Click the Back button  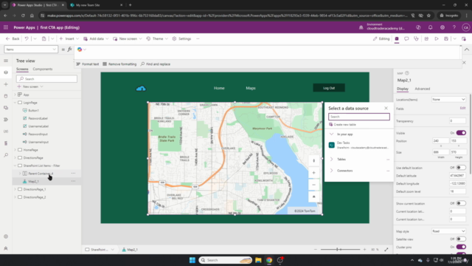[13, 38]
